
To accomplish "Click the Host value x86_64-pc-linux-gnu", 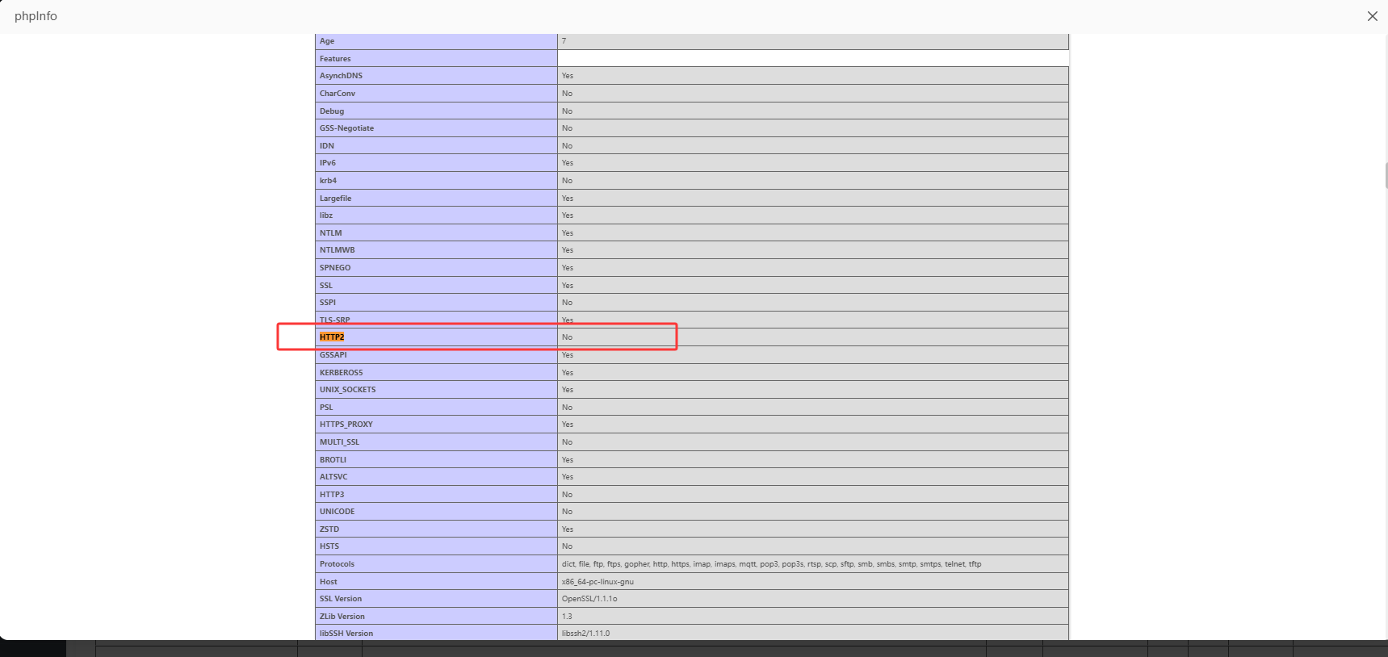I will (x=598, y=582).
